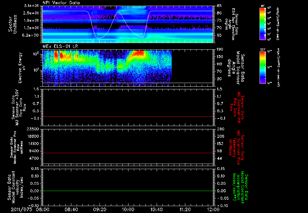Click the NF flux color bar
The width and height of the screenshot is (308, 213).
point(263,23)
